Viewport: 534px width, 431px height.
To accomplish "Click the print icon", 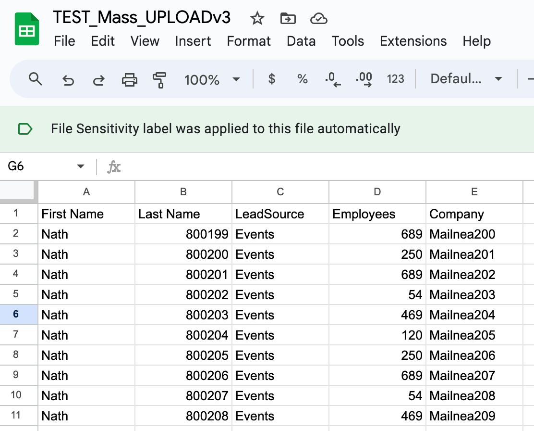I will point(129,80).
